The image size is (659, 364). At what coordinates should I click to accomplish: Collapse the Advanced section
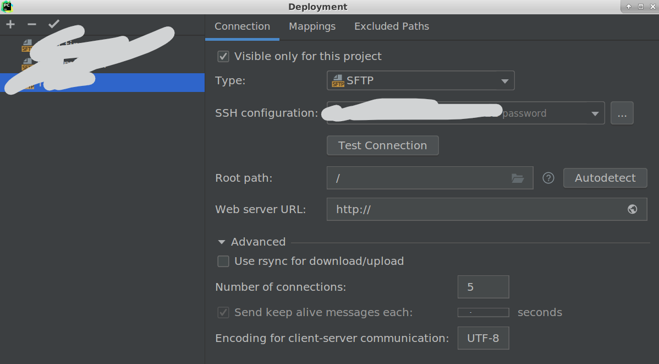click(x=222, y=242)
